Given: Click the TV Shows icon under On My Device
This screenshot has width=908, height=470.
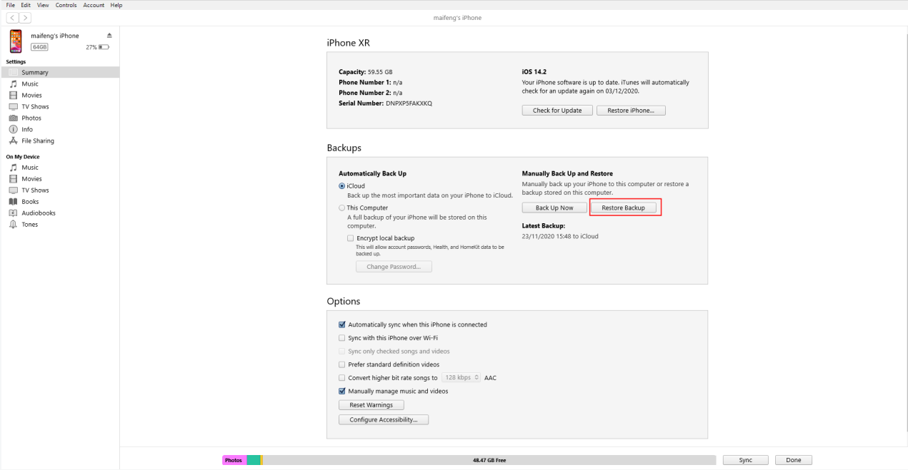Looking at the screenshot, I should tap(13, 190).
